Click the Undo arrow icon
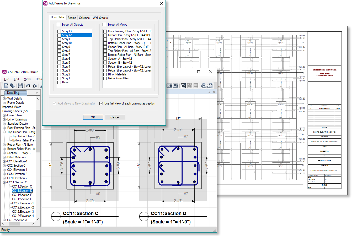 pyautogui.click(x=28, y=86)
